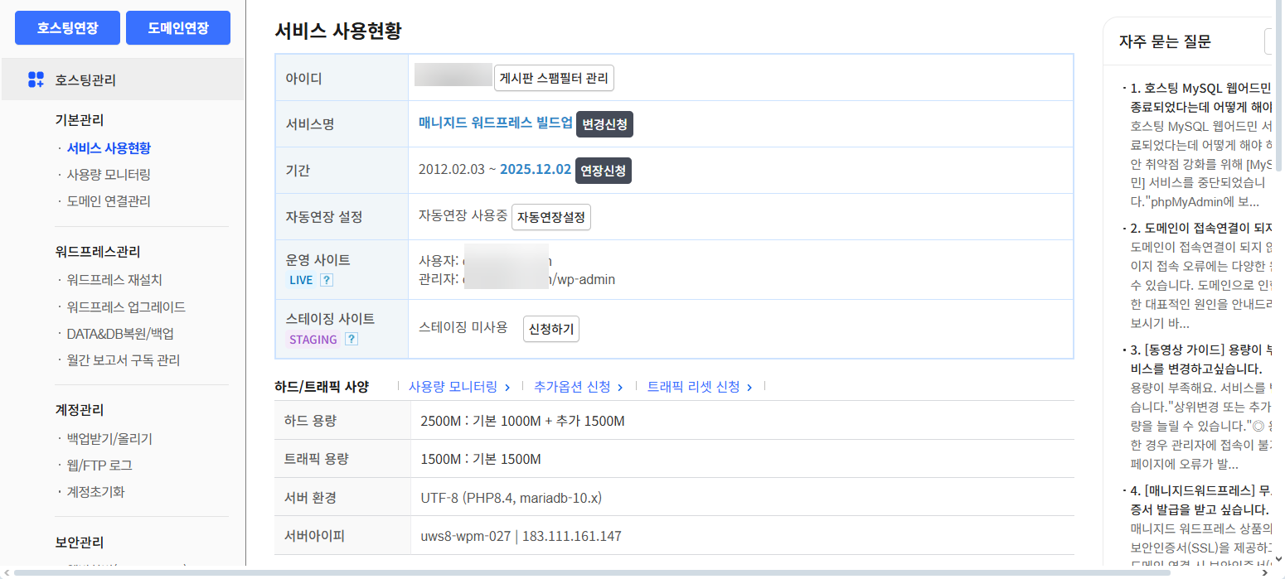The width and height of the screenshot is (1285, 579).
Task: Open 백업받기/올리기 menu item
Action: pyautogui.click(x=109, y=439)
